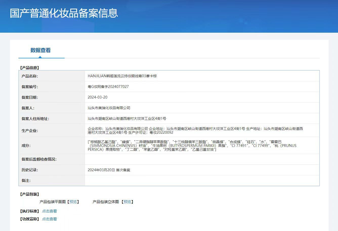Screen dimensions: 338x231
Task: Click the 【功效宣称】 heading
Action: click(x=29, y=219)
